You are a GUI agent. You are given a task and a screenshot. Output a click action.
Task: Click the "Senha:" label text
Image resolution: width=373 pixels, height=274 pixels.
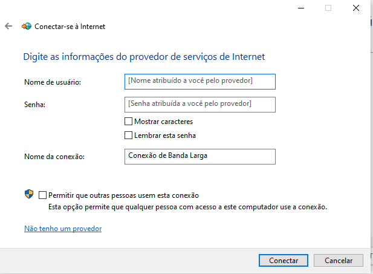(x=34, y=105)
